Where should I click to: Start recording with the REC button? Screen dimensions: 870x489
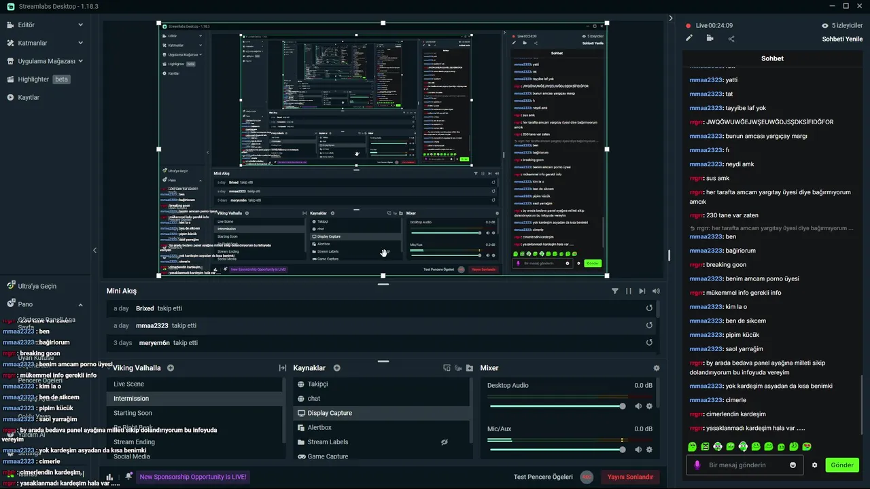587,477
